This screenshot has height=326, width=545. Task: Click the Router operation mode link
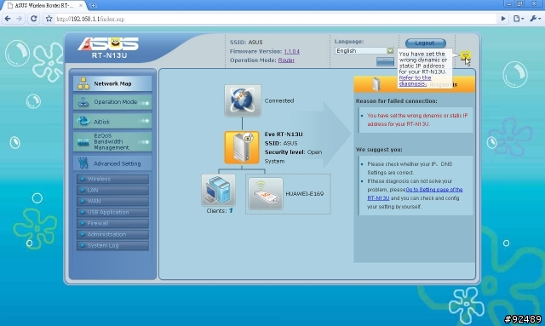pos(286,60)
